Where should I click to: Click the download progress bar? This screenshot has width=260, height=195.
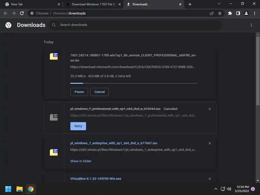coord(134,83)
